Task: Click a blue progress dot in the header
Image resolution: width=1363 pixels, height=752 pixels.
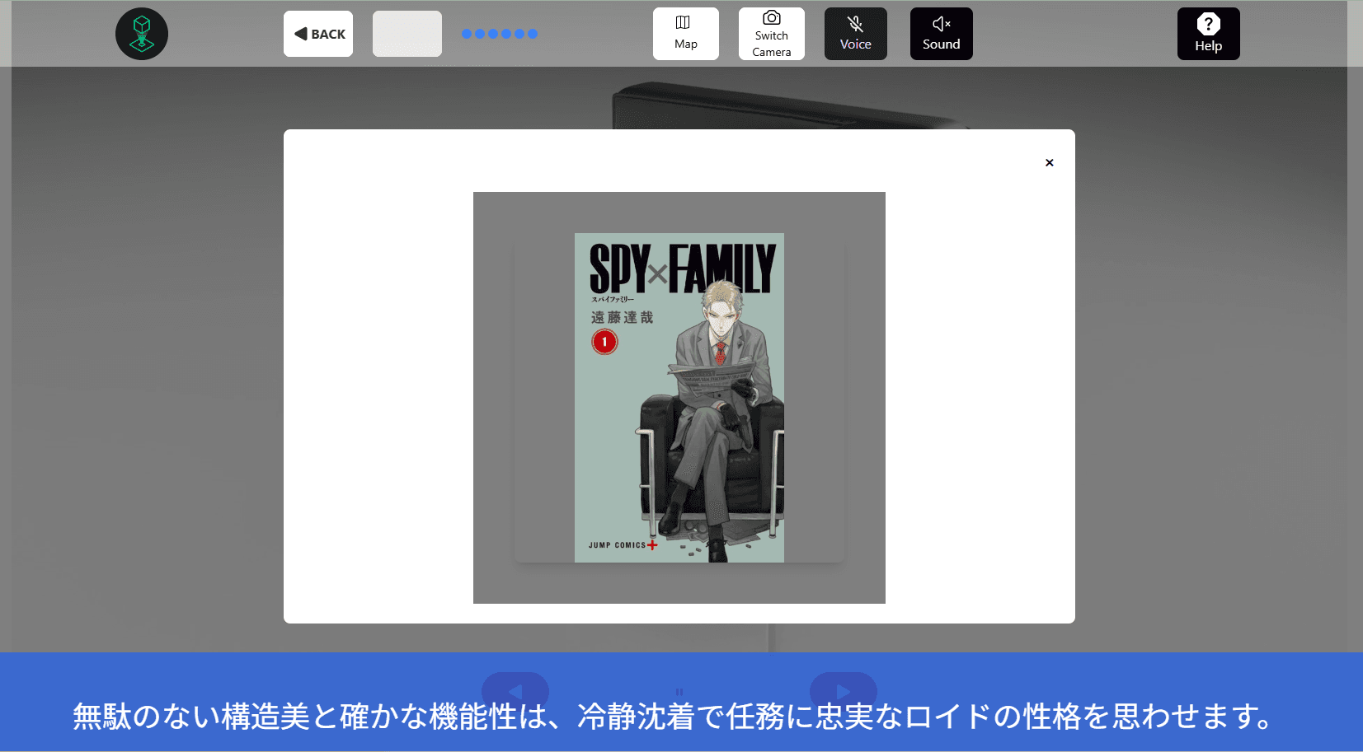Action: click(468, 35)
